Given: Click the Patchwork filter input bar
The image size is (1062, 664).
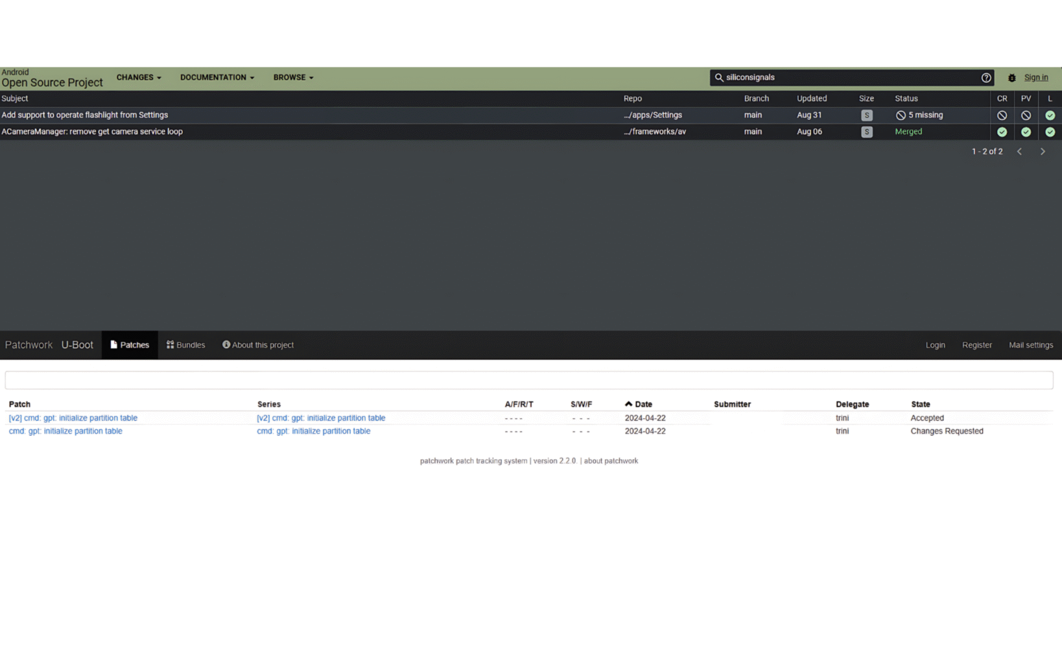Looking at the screenshot, I should 529,380.
